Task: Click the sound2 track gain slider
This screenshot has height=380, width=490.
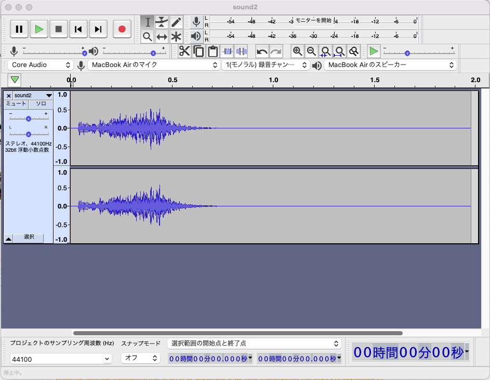Action: 29,119
